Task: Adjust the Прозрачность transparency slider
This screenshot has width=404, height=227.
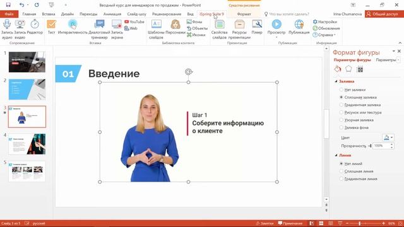Action: 370,146
